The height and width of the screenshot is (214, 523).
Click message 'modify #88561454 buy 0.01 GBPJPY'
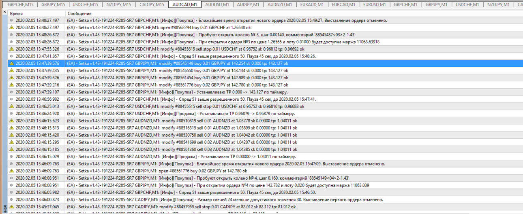pyautogui.click(x=178, y=78)
